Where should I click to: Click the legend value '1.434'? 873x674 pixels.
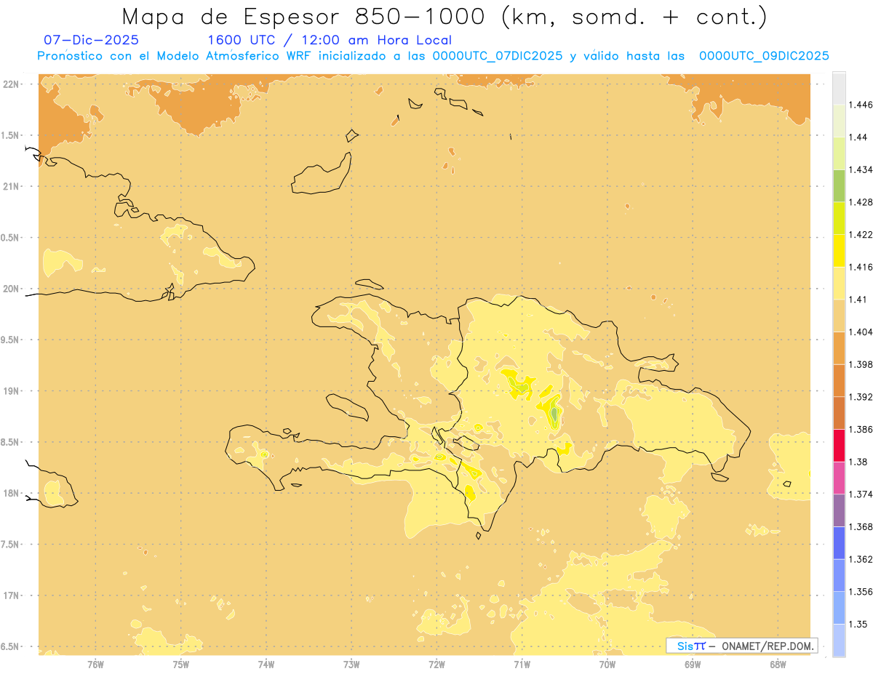861,169
